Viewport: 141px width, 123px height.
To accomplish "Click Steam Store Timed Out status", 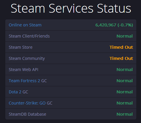I will click(121, 47).
